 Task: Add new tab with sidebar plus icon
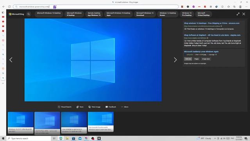tap(3, 83)
